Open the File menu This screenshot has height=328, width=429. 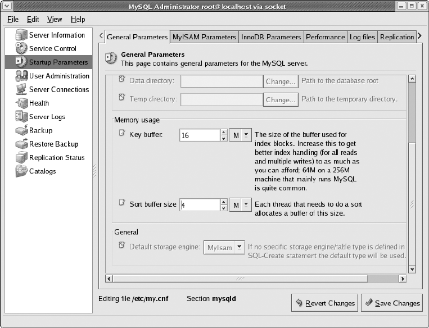(x=13, y=20)
